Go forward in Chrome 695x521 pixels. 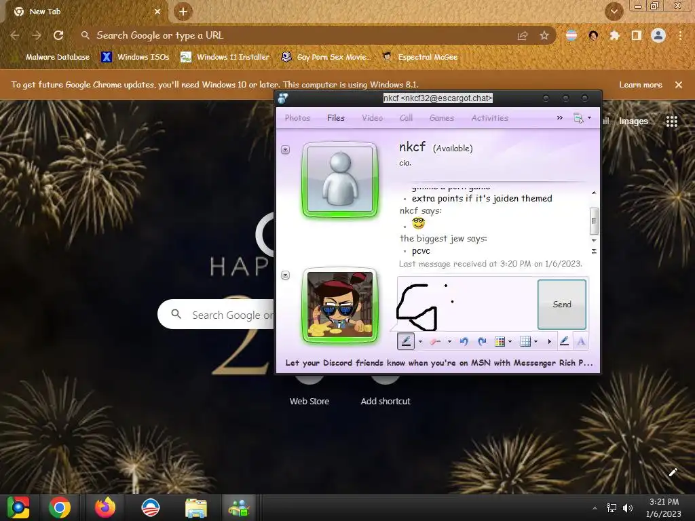click(37, 35)
